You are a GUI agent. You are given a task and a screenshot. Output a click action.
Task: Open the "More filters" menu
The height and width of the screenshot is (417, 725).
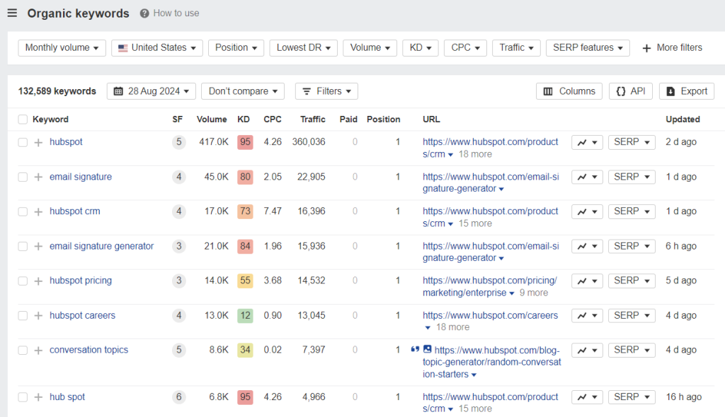pyautogui.click(x=671, y=47)
